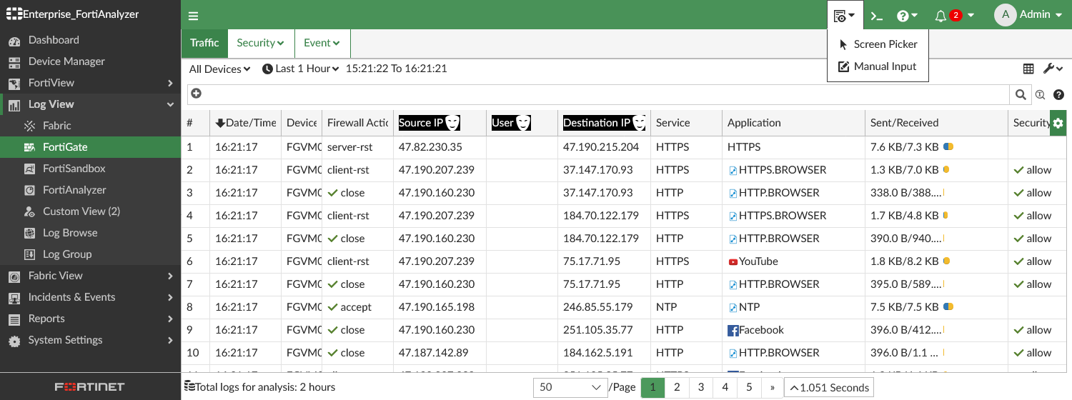Open Device Manager in the sidebar
The width and height of the screenshot is (1072, 400).
tap(66, 61)
